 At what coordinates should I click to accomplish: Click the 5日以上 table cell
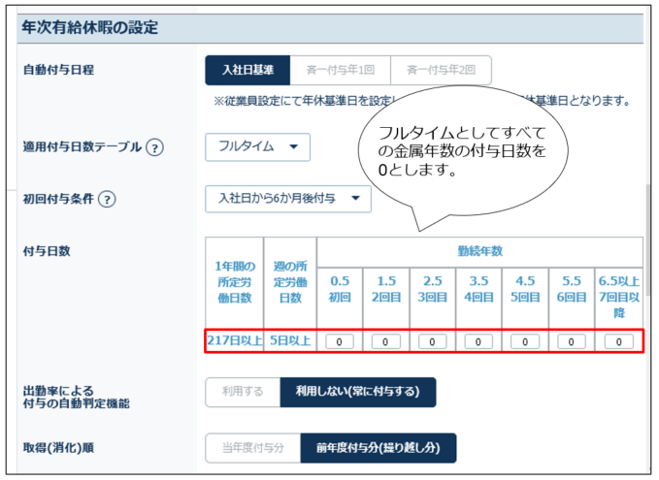[290, 340]
